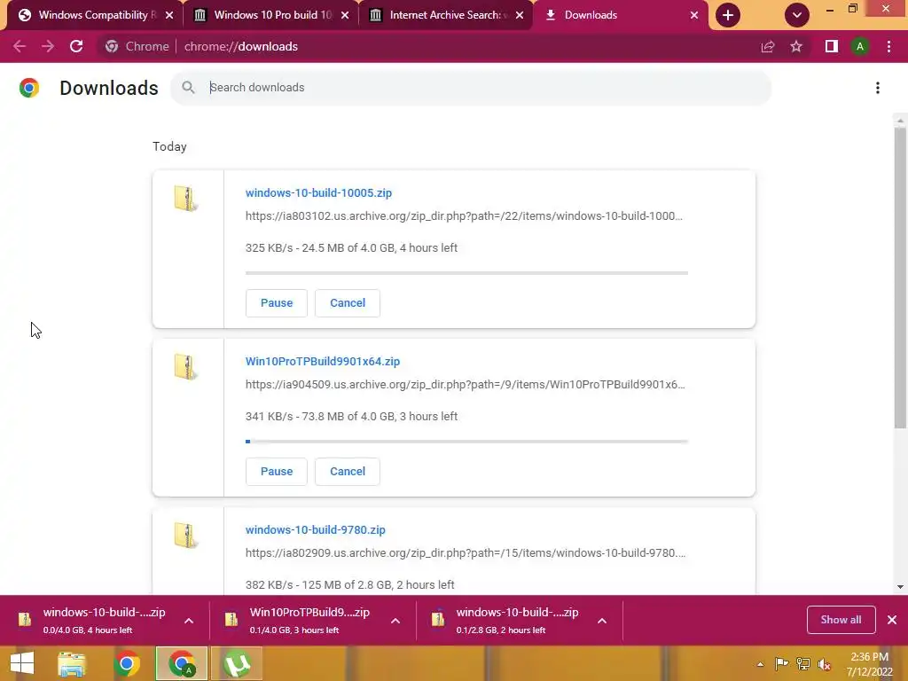Open uTorrent from taskbar

[x=237, y=663]
